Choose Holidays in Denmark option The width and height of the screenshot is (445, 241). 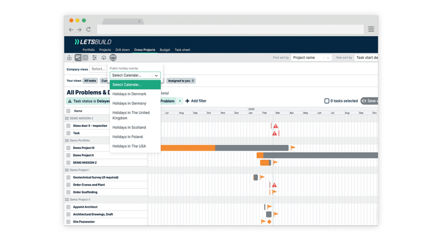(x=129, y=94)
